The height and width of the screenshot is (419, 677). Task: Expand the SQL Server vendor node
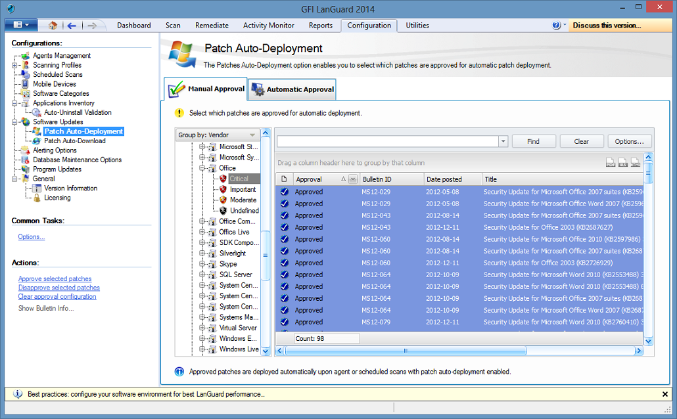coord(202,275)
